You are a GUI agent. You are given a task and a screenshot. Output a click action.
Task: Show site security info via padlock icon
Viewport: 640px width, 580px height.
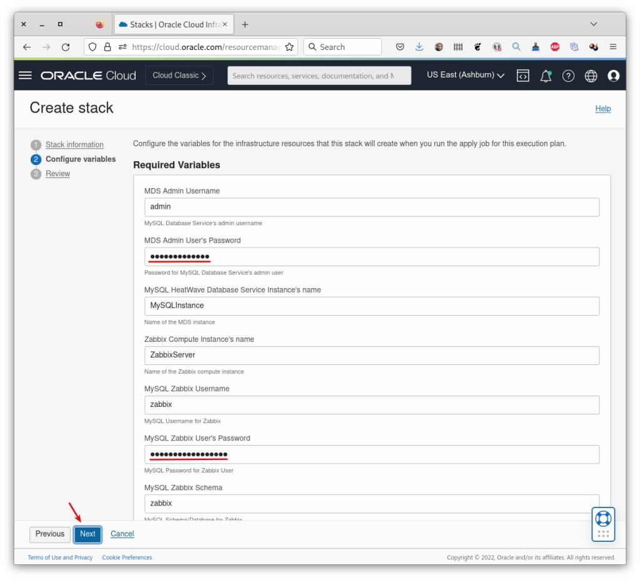click(x=107, y=47)
